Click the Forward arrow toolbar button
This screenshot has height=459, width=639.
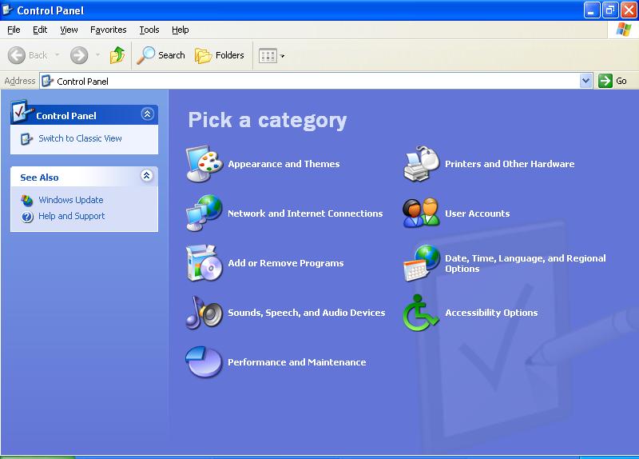(x=79, y=55)
